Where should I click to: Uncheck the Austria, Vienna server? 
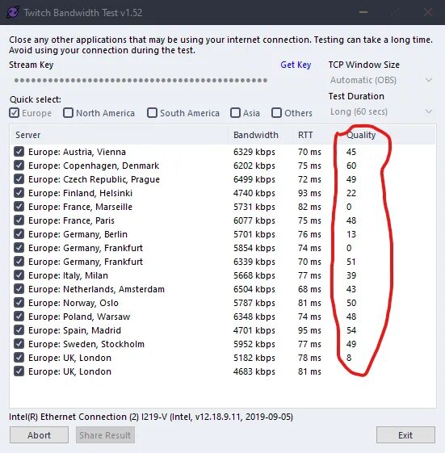[19, 151]
